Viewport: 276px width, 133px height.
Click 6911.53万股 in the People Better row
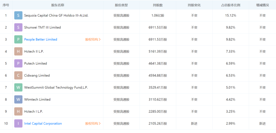(158, 40)
